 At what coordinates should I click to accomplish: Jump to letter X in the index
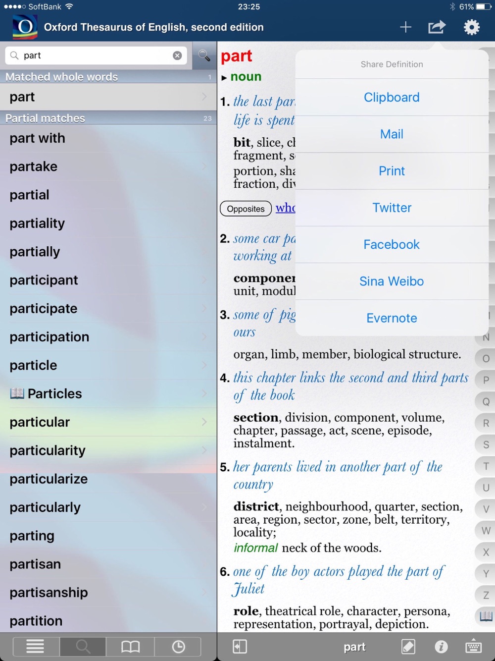[486, 552]
